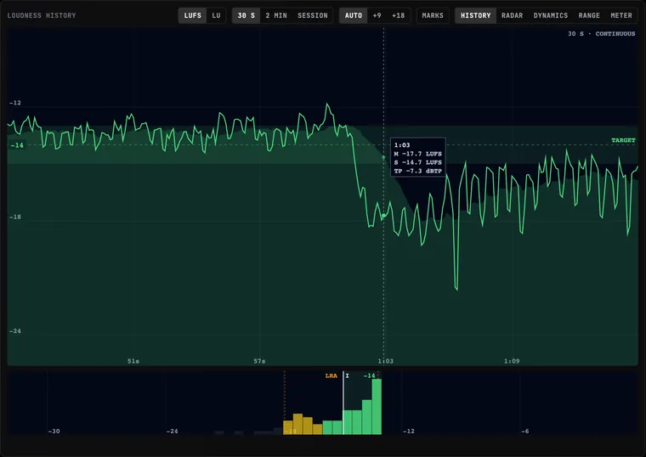The height and width of the screenshot is (457, 646).
Task: Set time window to 2 MIN
Action: point(276,15)
